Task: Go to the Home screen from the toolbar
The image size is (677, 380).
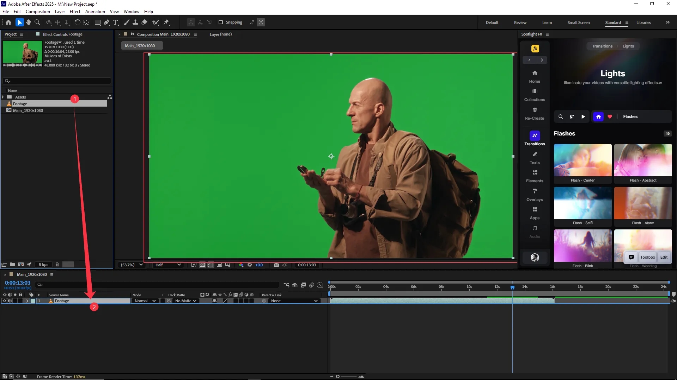Action: 8,22
